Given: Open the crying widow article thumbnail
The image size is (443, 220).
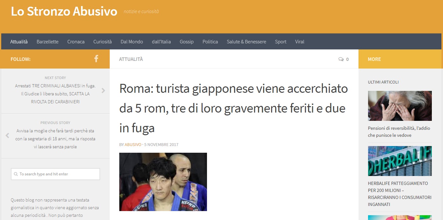Looking at the screenshot, I should click(400, 106).
